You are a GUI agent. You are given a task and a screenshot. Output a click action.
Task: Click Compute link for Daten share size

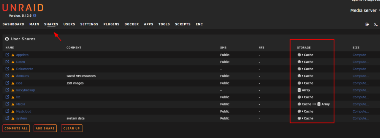click(x=361, y=62)
